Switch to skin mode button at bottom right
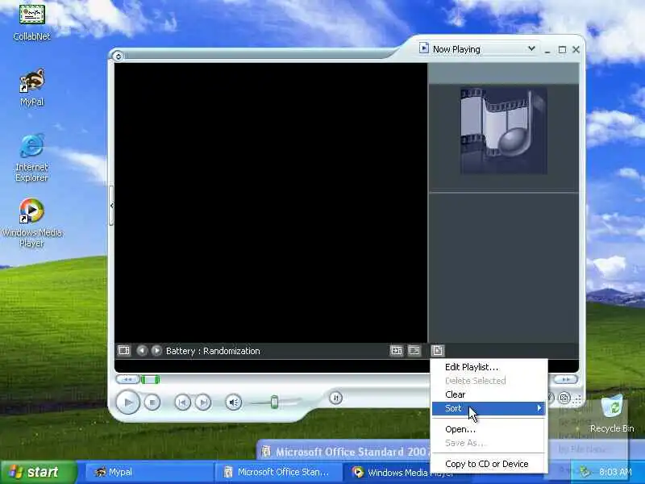The image size is (645, 484). tap(564, 398)
